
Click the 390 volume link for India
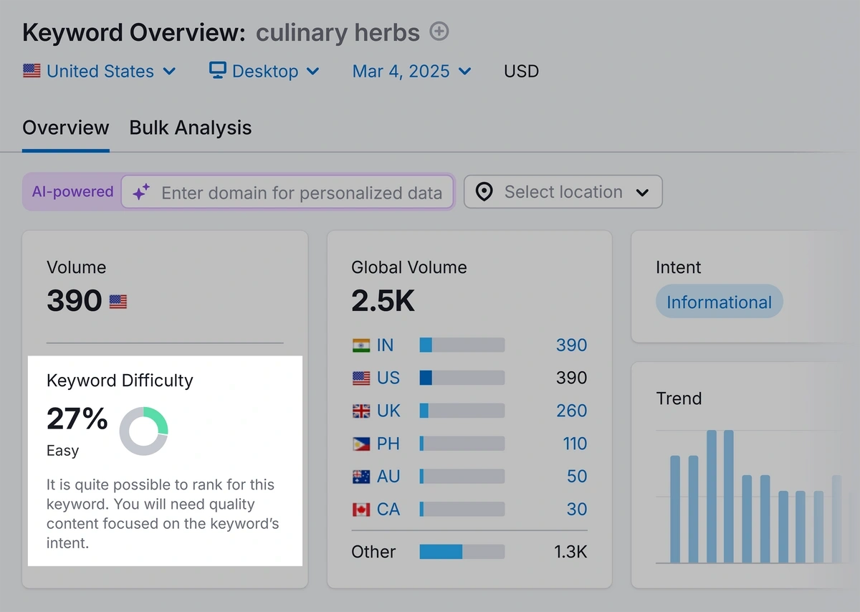pos(571,345)
